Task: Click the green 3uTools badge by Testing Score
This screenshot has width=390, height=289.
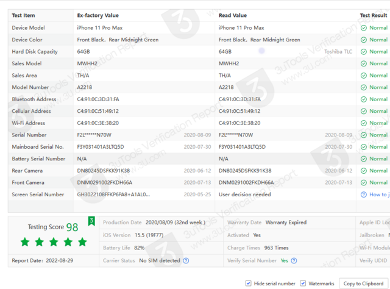Action: (x=91, y=221)
